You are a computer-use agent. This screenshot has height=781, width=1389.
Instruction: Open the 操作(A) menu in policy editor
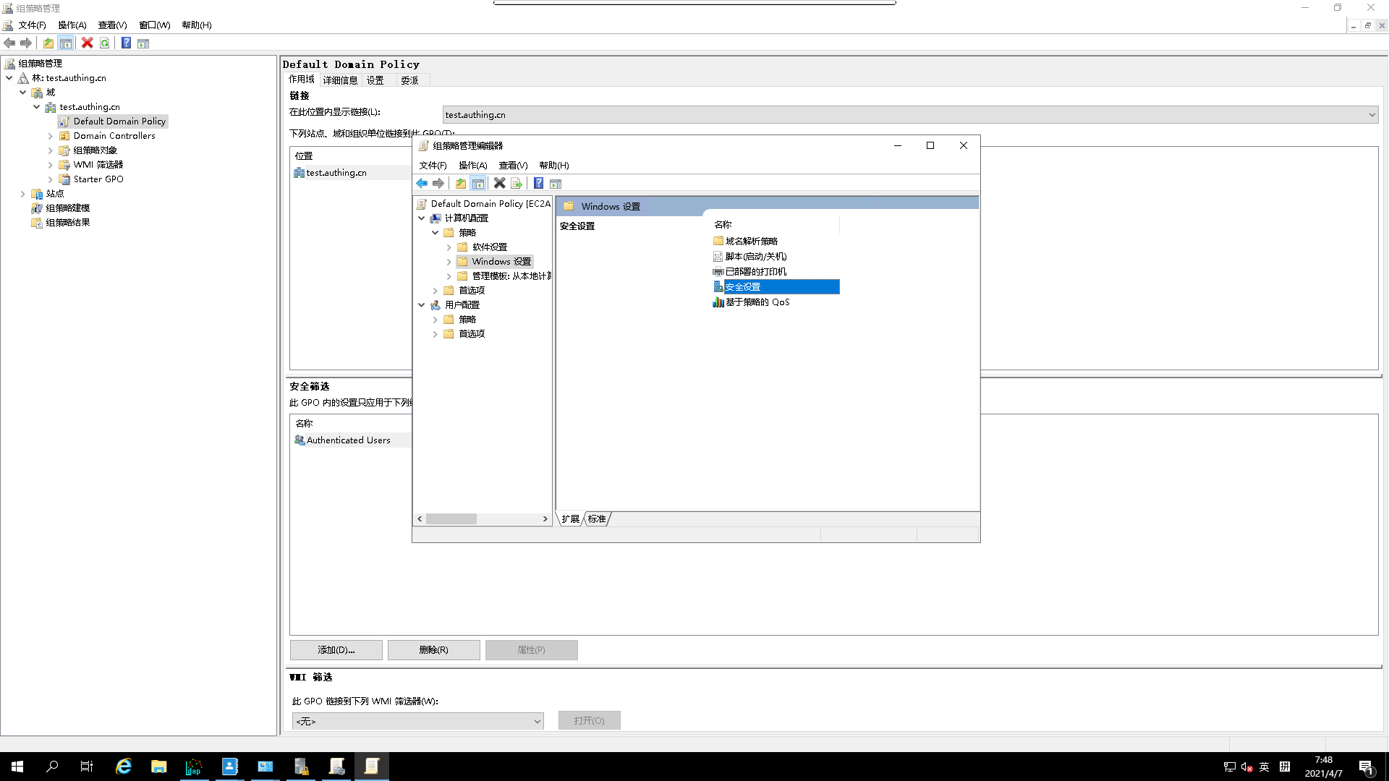[472, 166]
